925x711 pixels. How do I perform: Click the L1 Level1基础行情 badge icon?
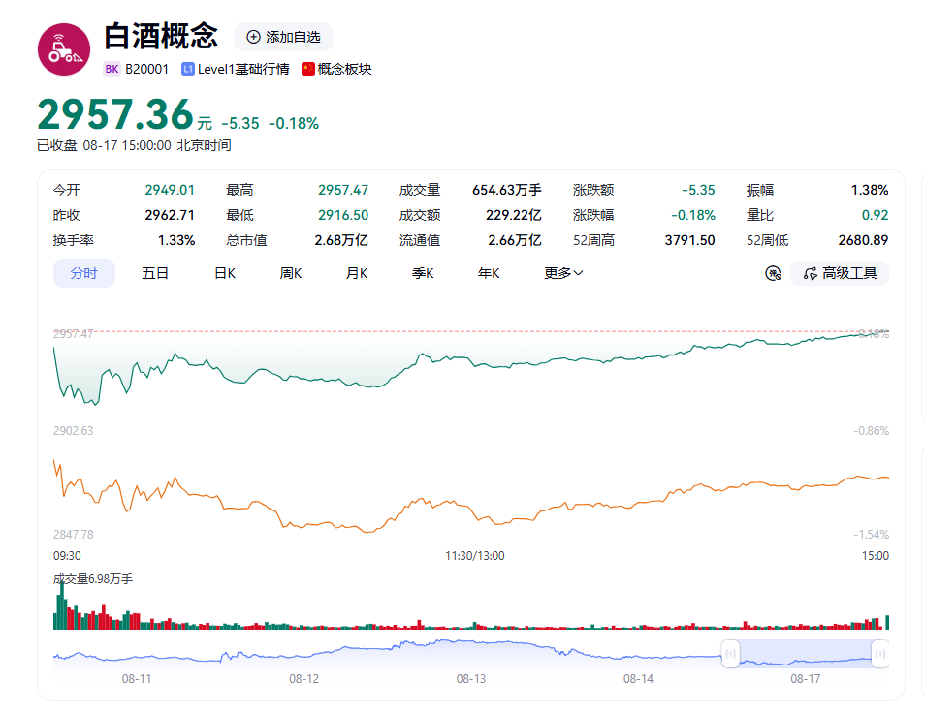pos(187,69)
